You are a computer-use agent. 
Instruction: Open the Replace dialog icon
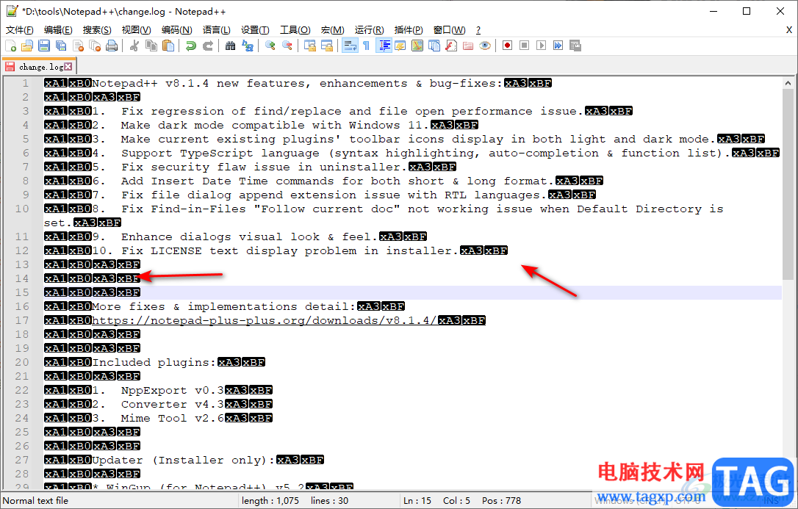[x=248, y=46]
